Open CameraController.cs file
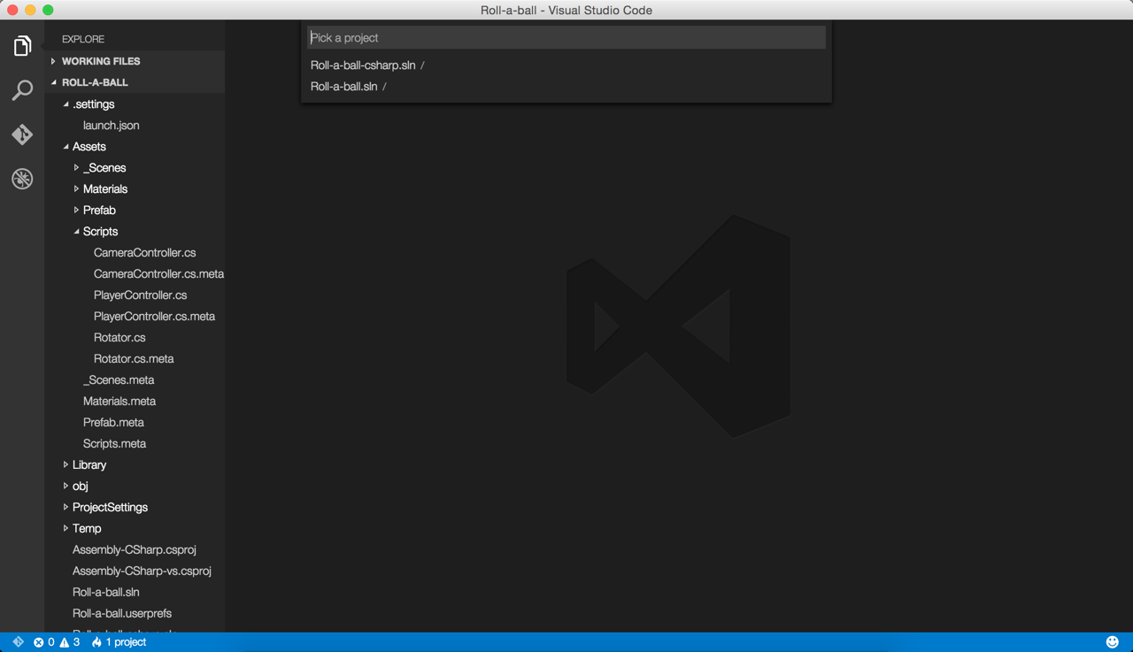1133x652 pixels. click(x=135, y=253)
